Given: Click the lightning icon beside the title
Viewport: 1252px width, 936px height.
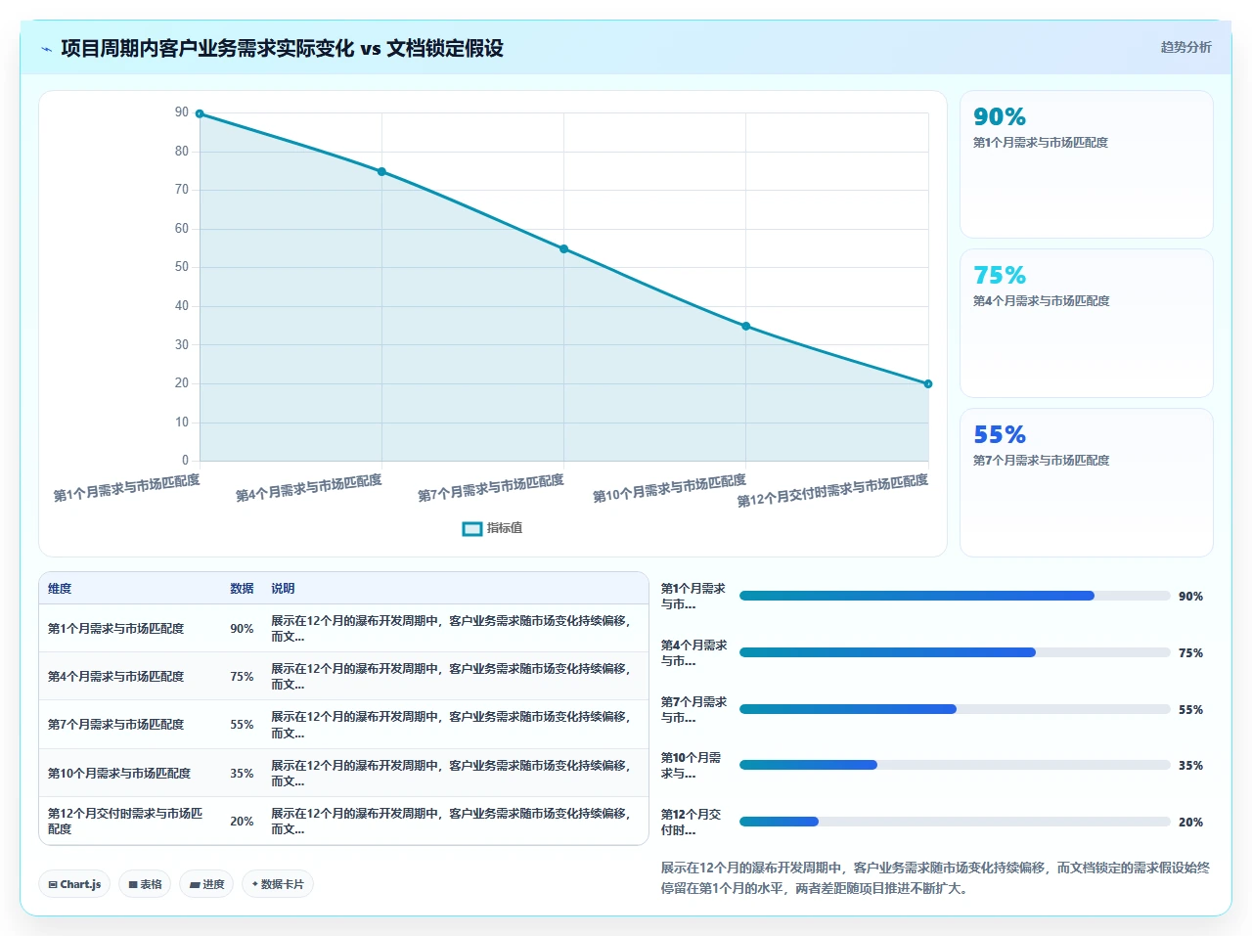Looking at the screenshot, I should [x=46, y=49].
